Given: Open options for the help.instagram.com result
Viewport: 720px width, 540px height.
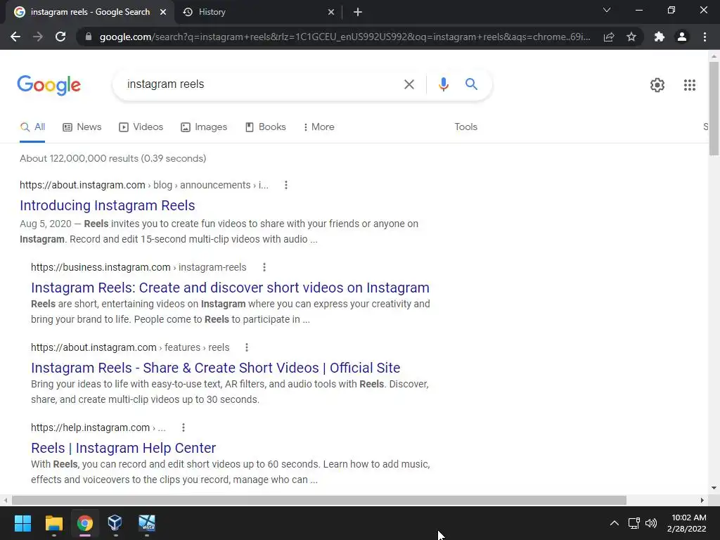Looking at the screenshot, I should tap(184, 427).
